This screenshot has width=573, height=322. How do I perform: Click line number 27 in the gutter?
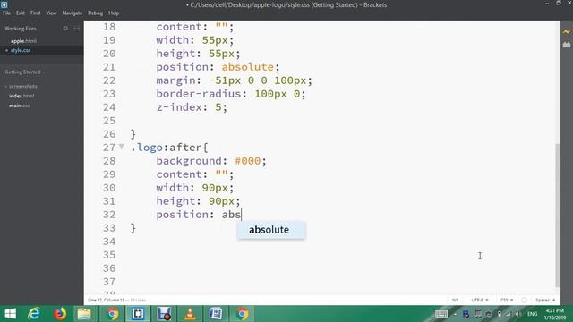tap(109, 148)
